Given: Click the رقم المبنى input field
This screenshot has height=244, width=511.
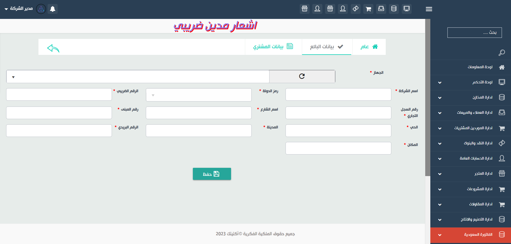Looking at the screenshot, I should coord(59,113).
